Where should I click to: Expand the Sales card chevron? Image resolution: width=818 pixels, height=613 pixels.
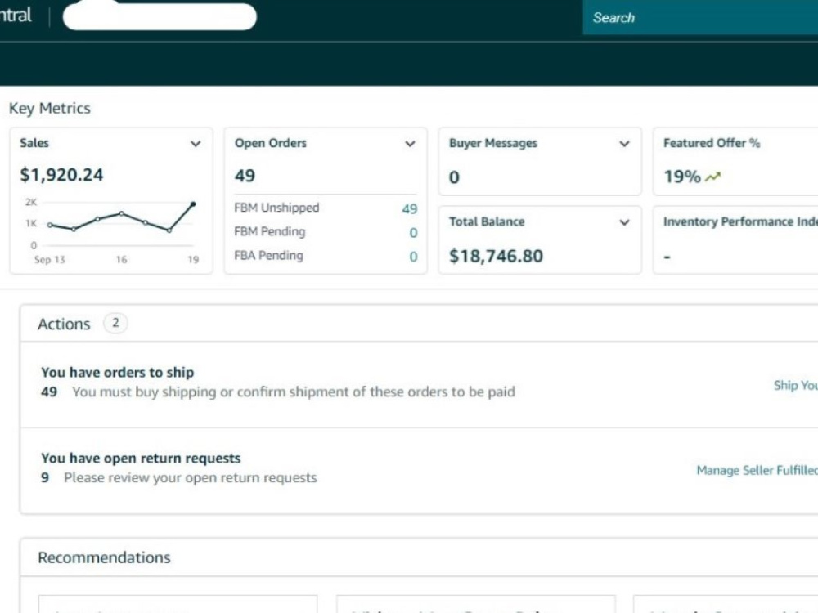point(196,144)
